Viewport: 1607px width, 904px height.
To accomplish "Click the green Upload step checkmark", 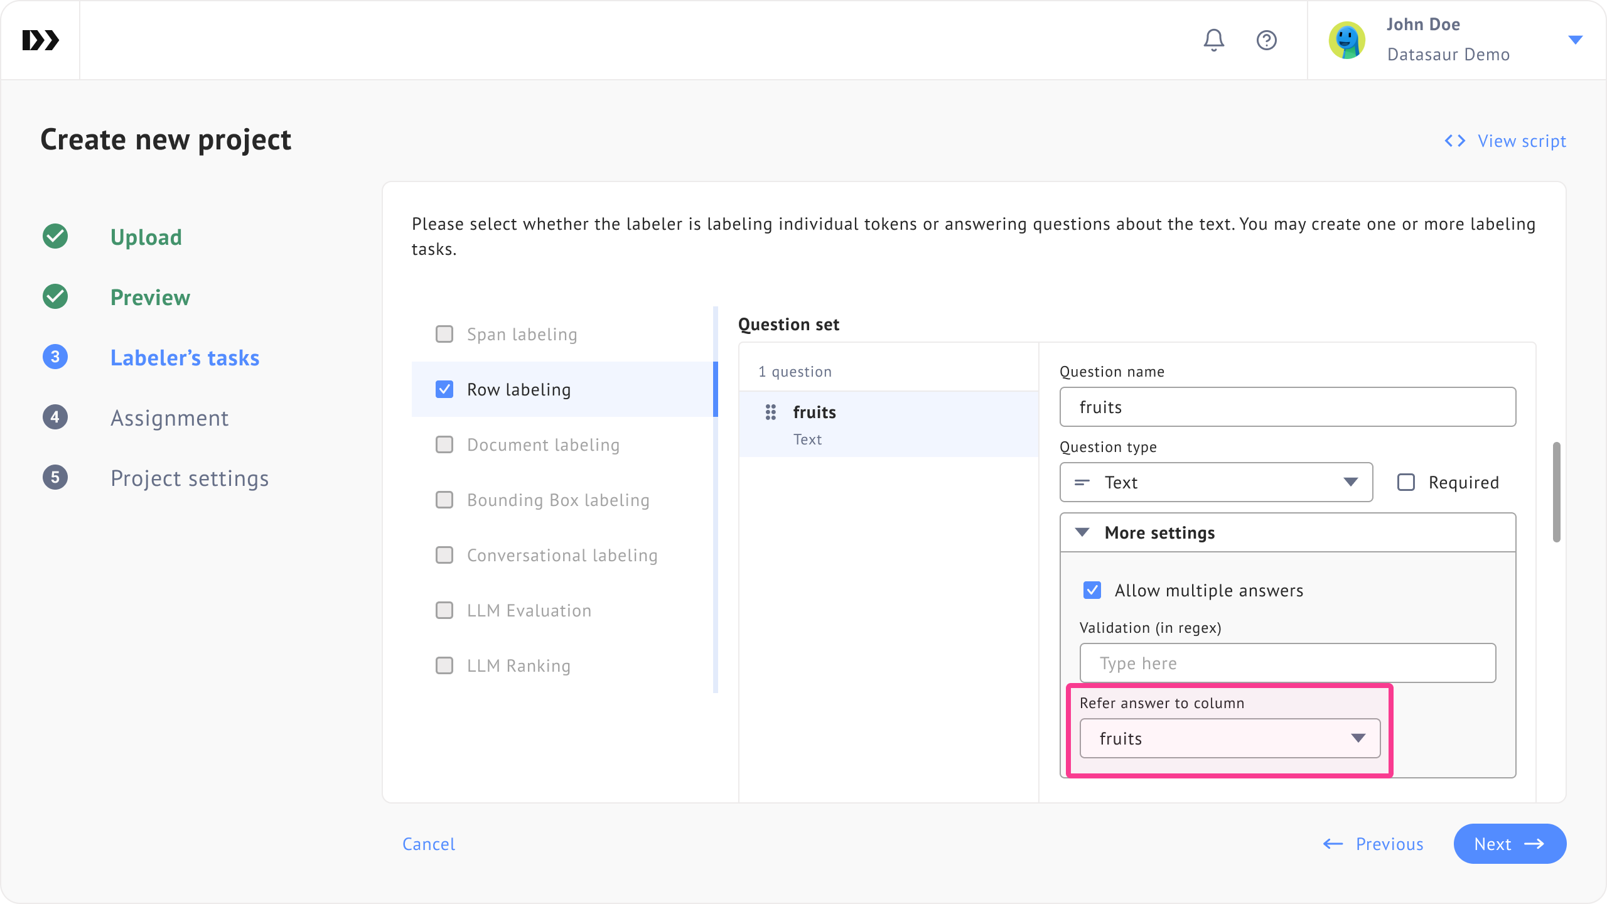I will click(x=55, y=237).
